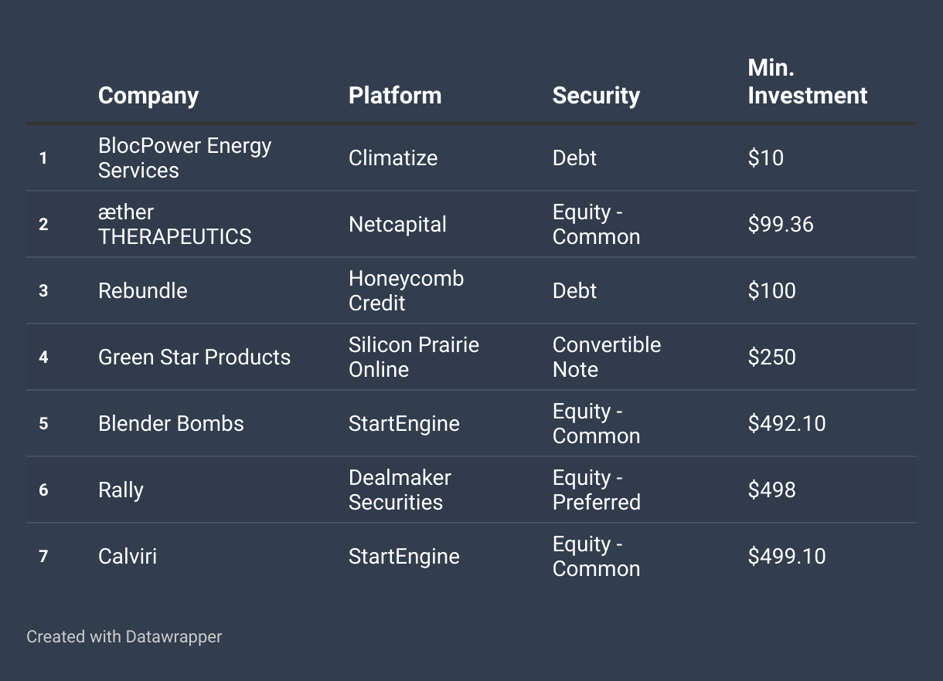The width and height of the screenshot is (943, 681).
Task: Click the Min. Investment column header
Action: coord(808,82)
